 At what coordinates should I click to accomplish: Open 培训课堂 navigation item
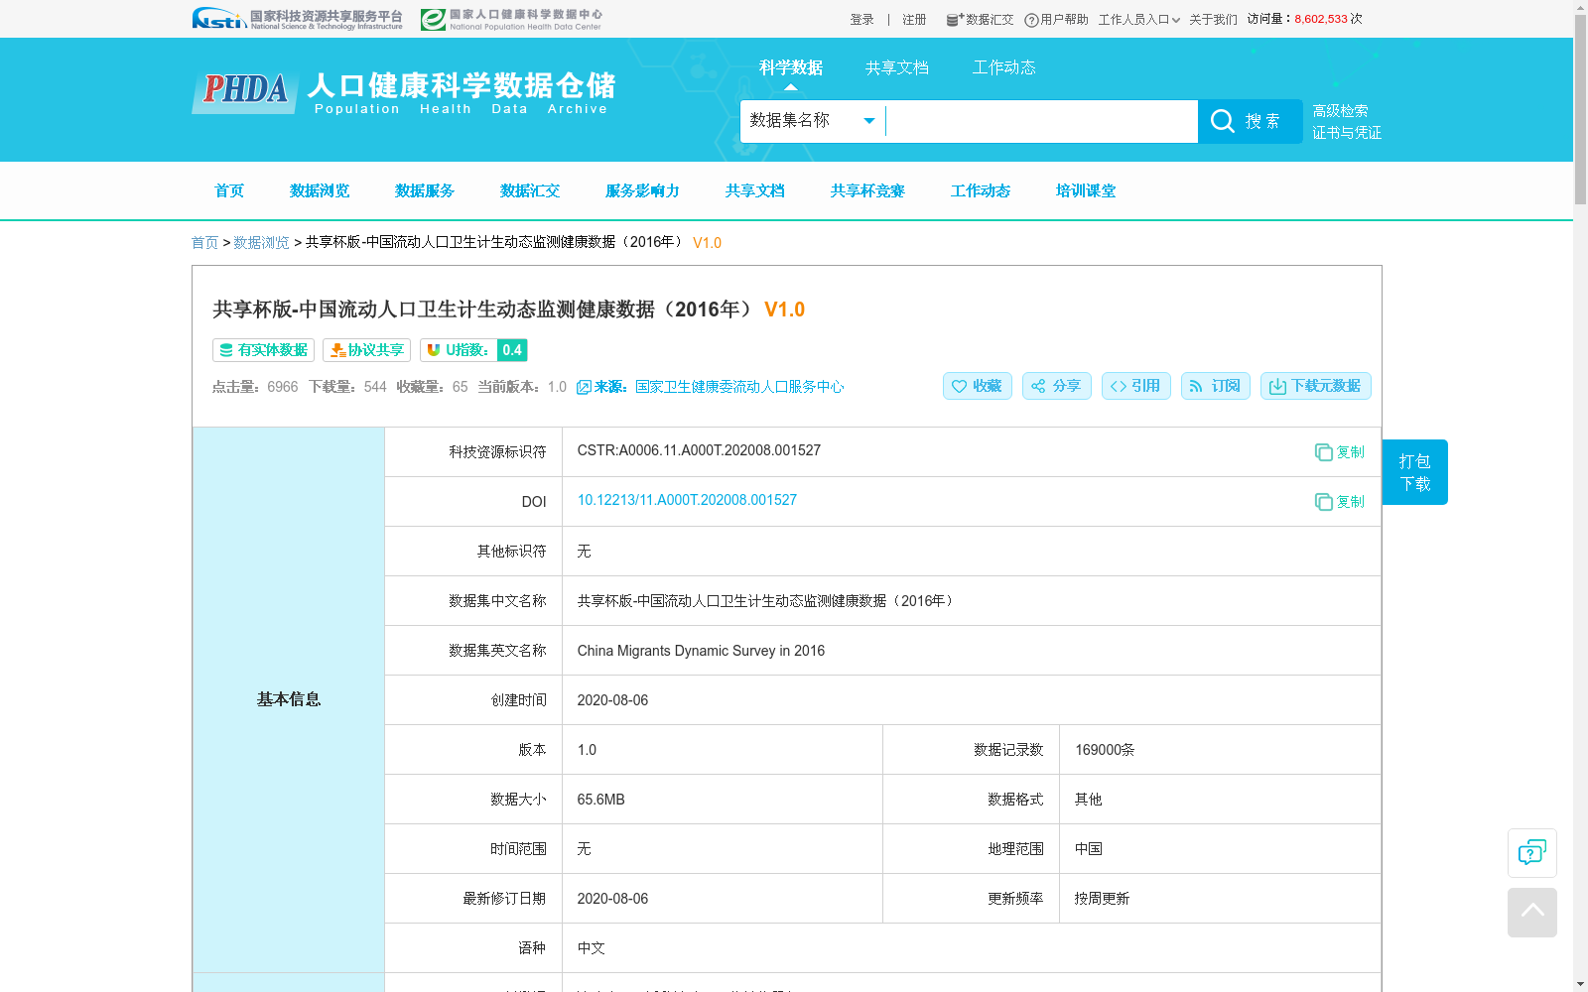(x=1086, y=190)
